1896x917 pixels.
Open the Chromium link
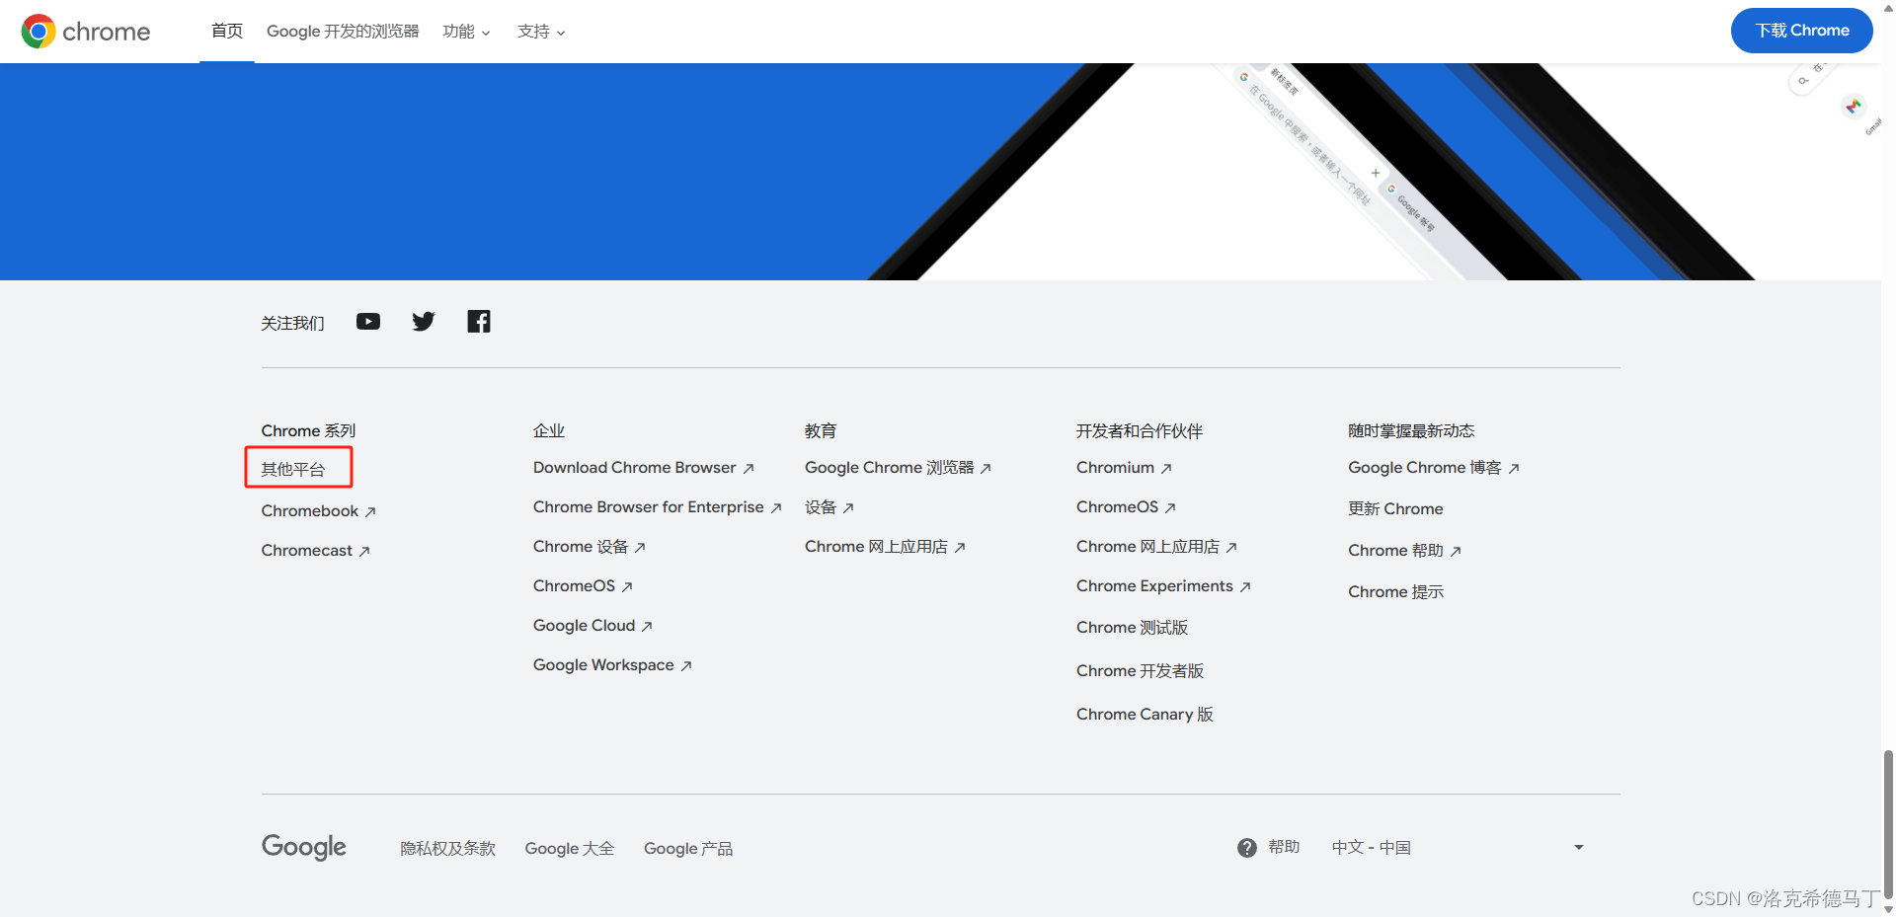[x=1124, y=468]
